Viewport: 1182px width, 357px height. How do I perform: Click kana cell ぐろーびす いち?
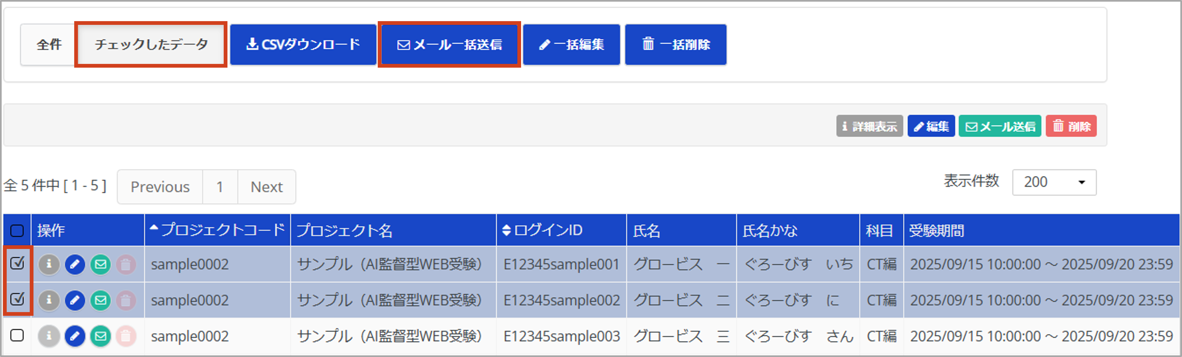[798, 264]
